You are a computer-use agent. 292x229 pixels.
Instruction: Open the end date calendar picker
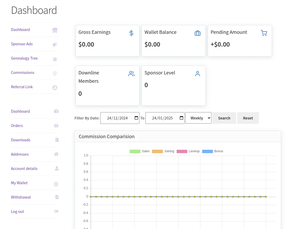[181, 118]
